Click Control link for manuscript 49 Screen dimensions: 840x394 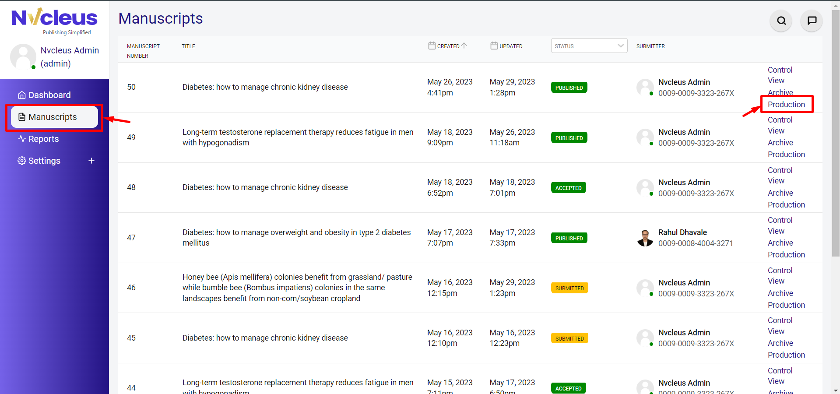[x=780, y=120]
